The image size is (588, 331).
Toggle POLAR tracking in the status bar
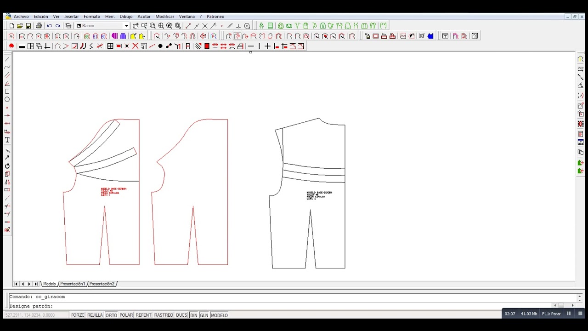126,315
